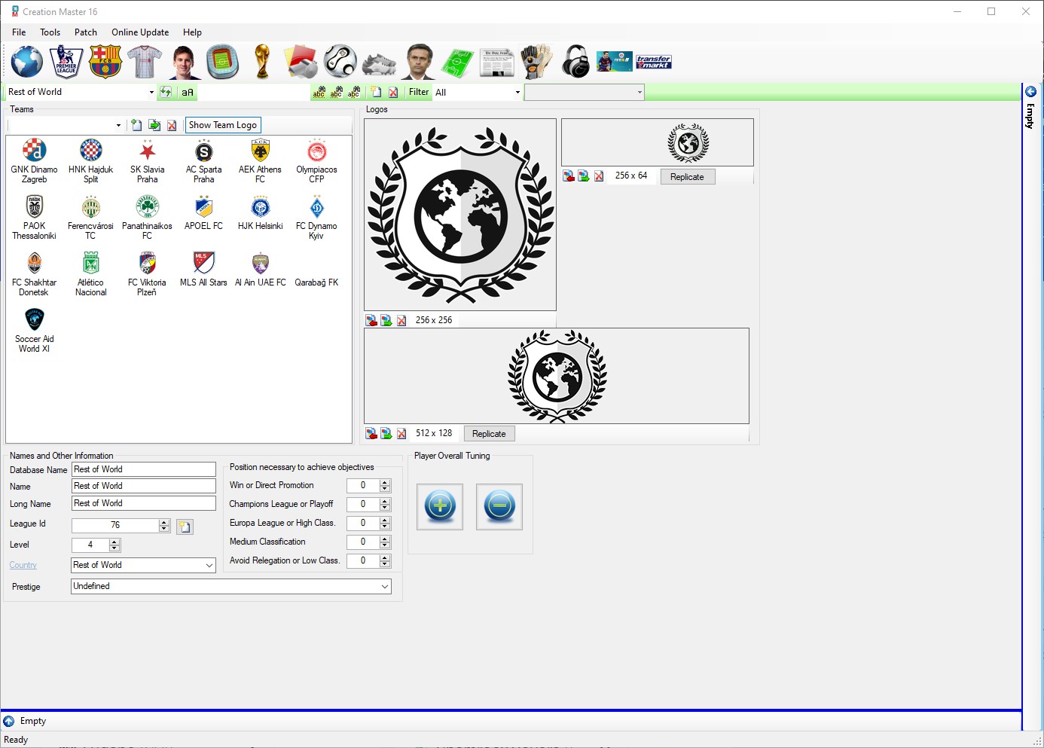
Task: Click Replicate beside 512 x 128 logo
Action: [x=489, y=434]
